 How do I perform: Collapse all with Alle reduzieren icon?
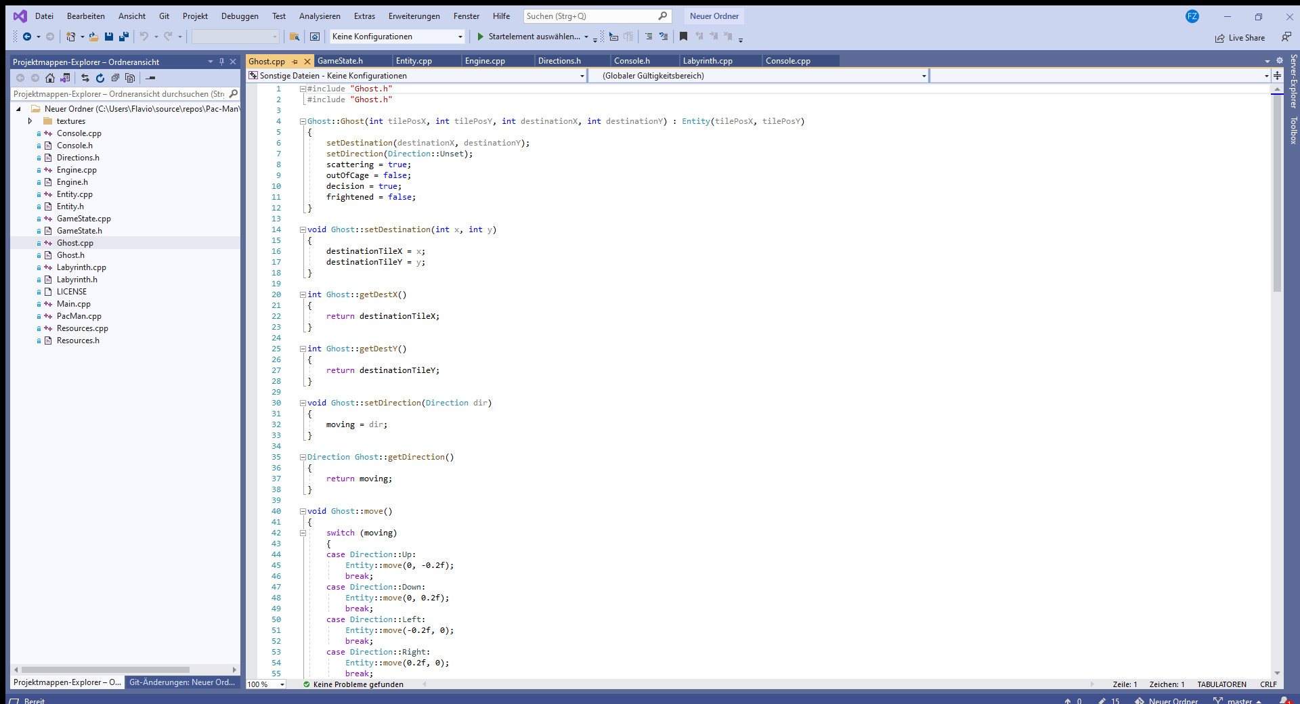pos(115,78)
